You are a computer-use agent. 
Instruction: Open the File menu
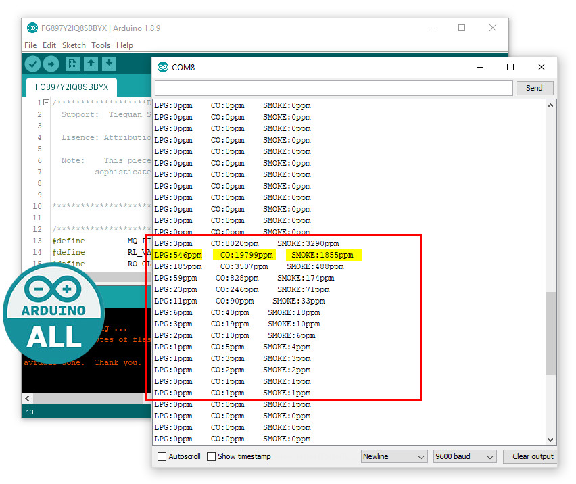click(x=30, y=45)
